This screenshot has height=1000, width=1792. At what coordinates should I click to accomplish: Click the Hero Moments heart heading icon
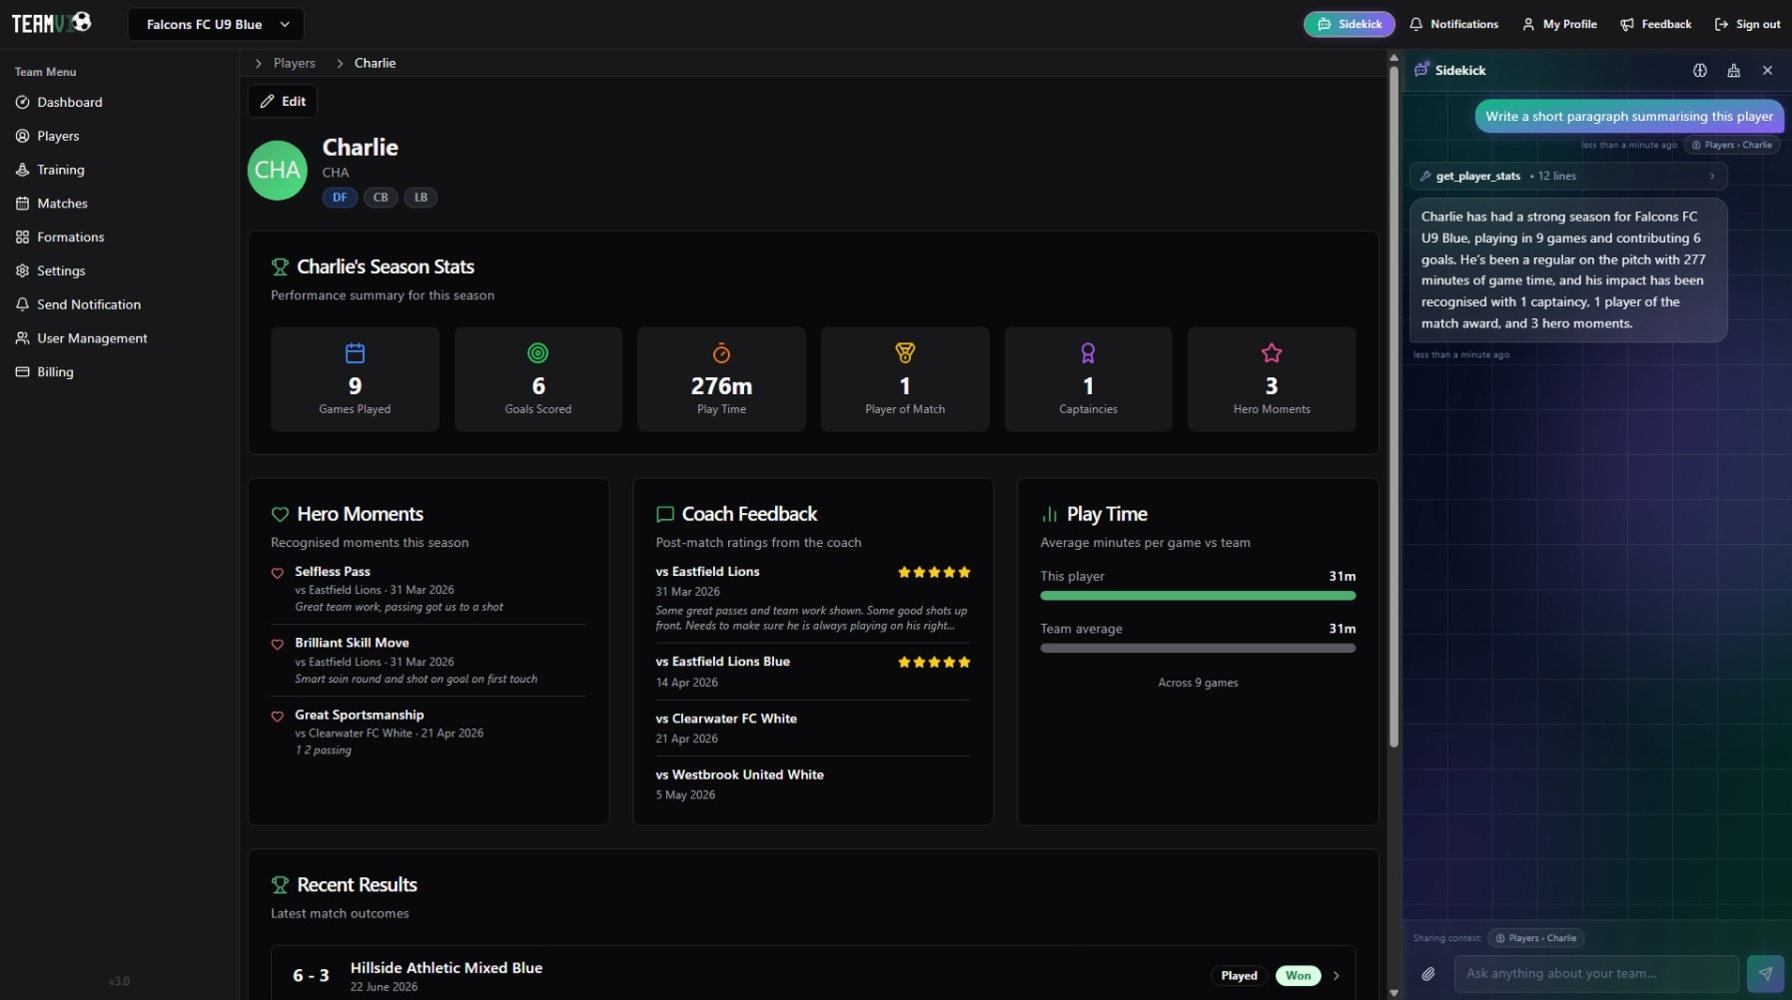tap(280, 515)
